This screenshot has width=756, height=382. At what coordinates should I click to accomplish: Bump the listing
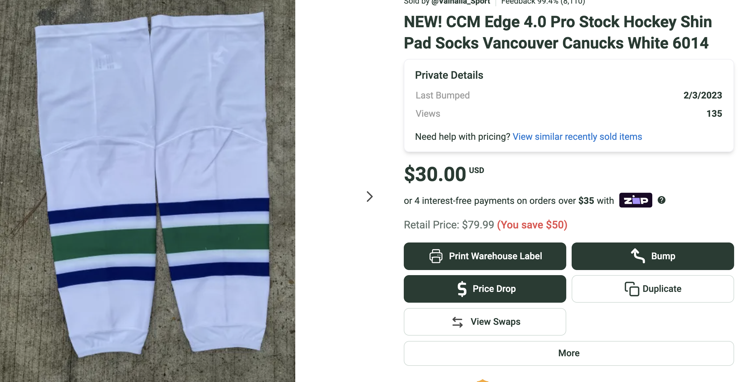coord(652,256)
